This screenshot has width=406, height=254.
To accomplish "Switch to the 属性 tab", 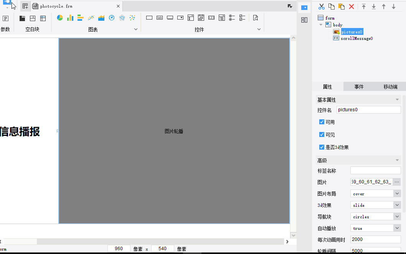I will pyautogui.click(x=328, y=87).
